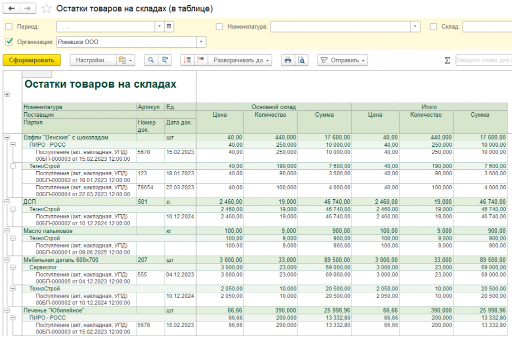Viewport: 512px width, 341px height.
Task: Click the search text input field
Action: [483, 60]
